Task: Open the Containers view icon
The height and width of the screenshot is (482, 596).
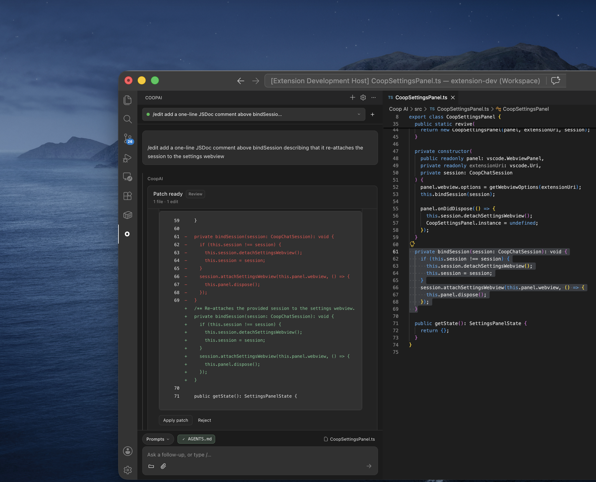Action: point(128,215)
